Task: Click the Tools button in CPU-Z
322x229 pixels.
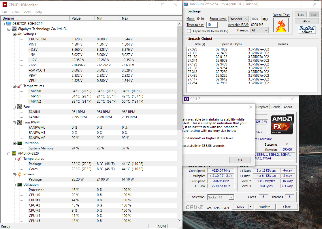Action: click(240, 207)
